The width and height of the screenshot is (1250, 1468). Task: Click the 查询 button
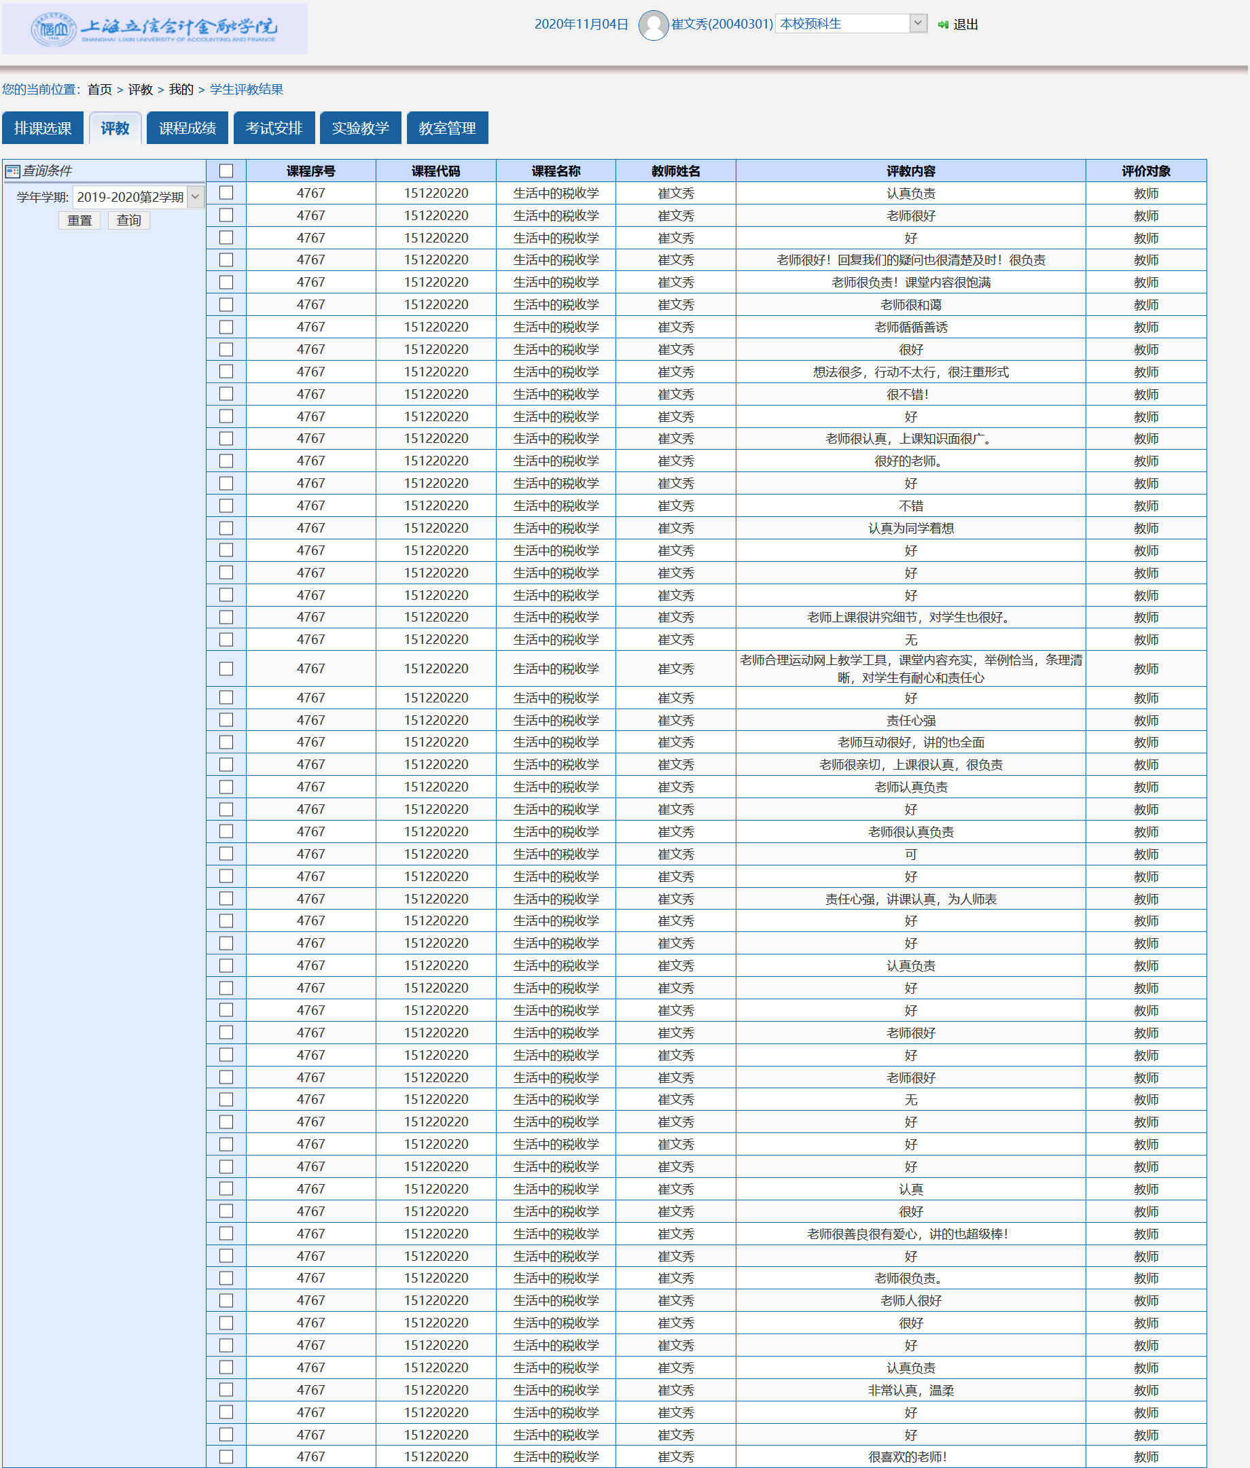click(x=128, y=220)
